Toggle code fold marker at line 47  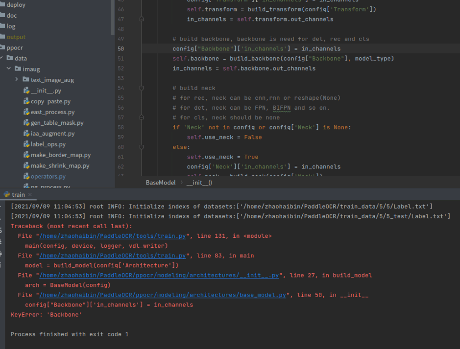click(142, 19)
